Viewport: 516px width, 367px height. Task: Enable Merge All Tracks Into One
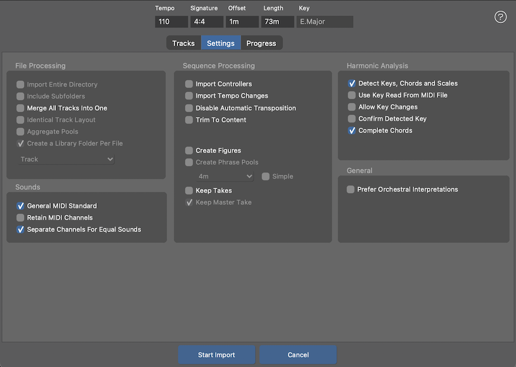click(x=21, y=108)
